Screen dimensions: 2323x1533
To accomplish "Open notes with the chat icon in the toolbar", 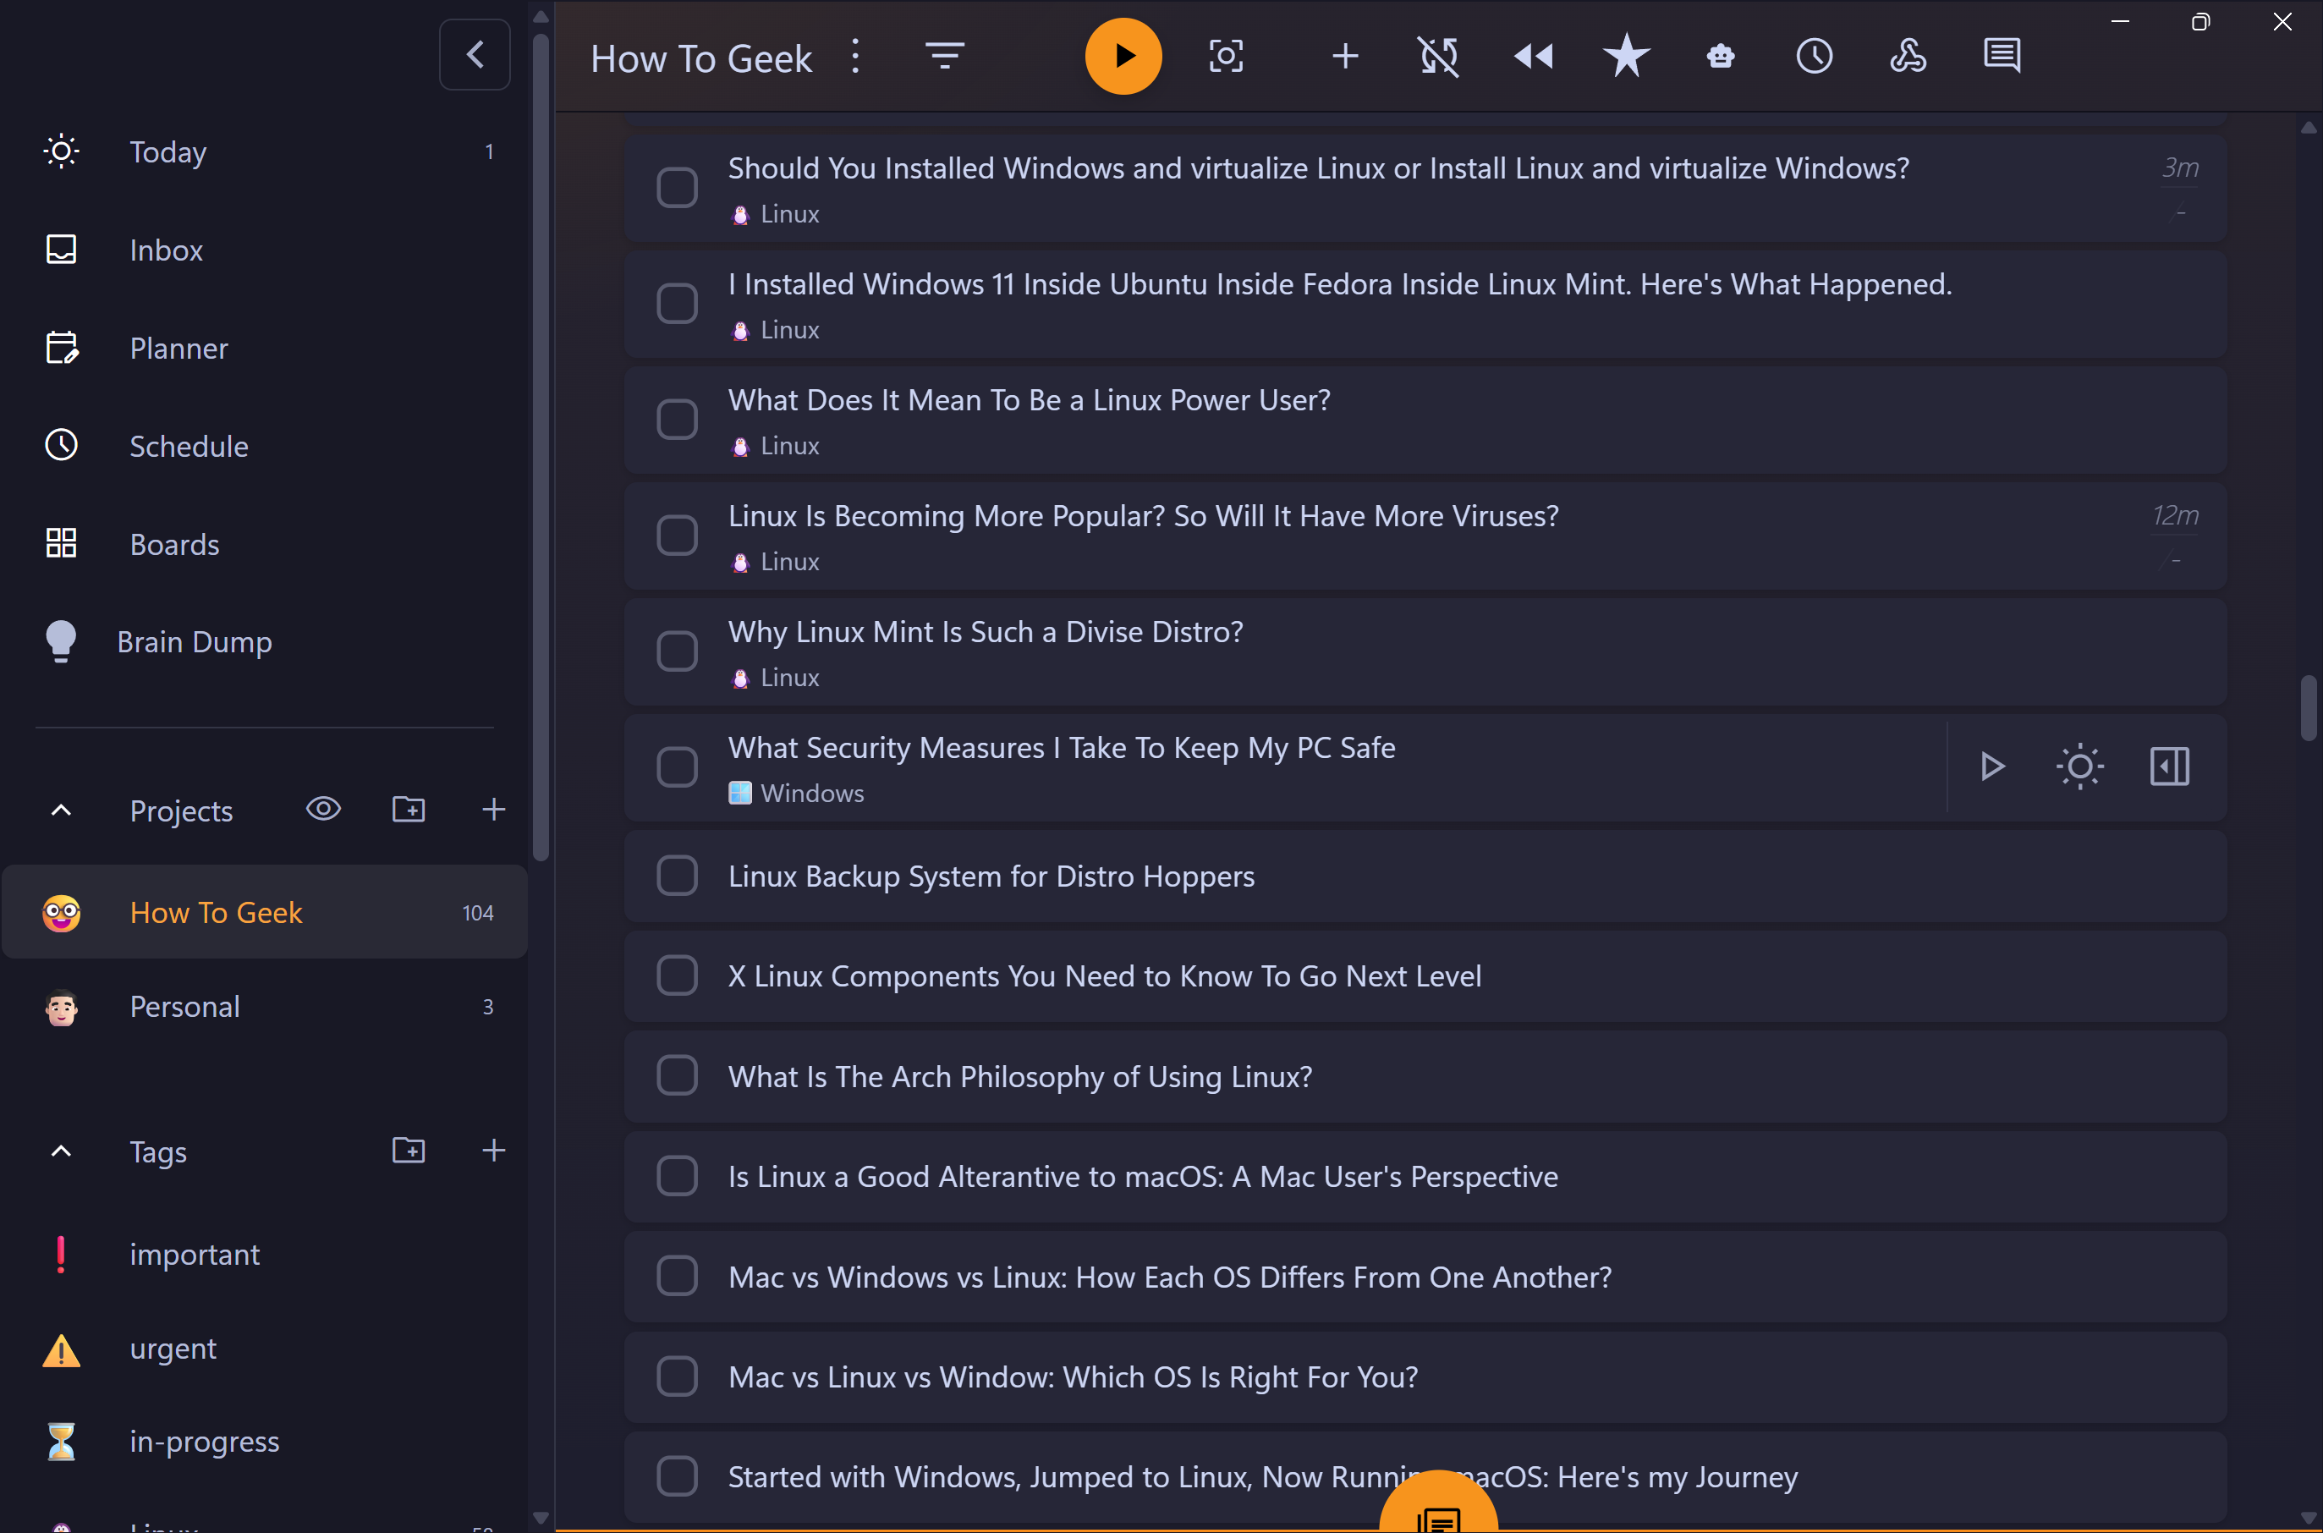I will point(2002,56).
